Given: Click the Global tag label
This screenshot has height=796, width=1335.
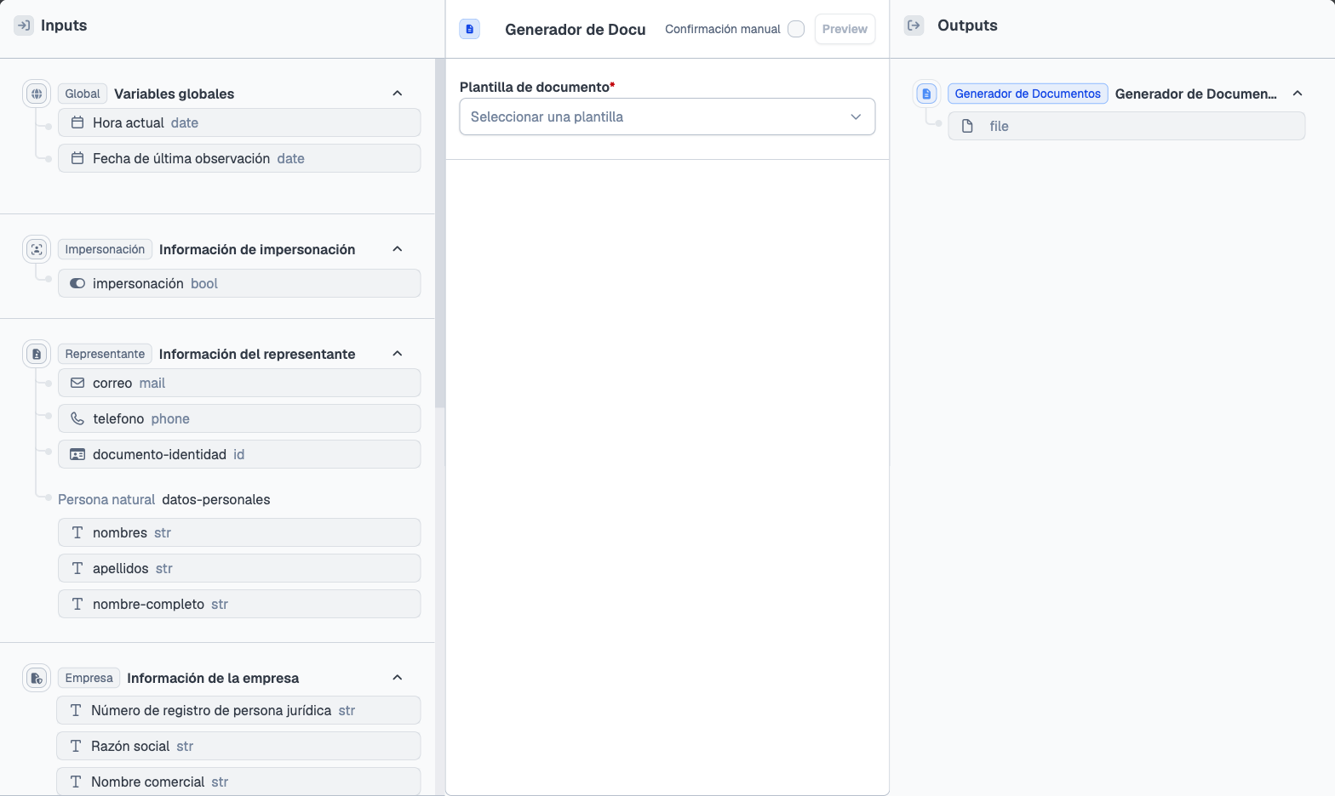Looking at the screenshot, I should click(83, 94).
